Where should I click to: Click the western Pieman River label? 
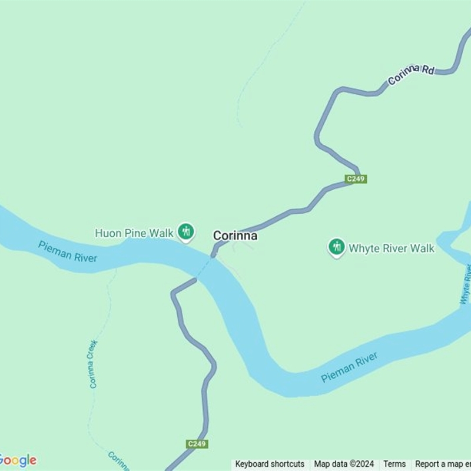(68, 252)
